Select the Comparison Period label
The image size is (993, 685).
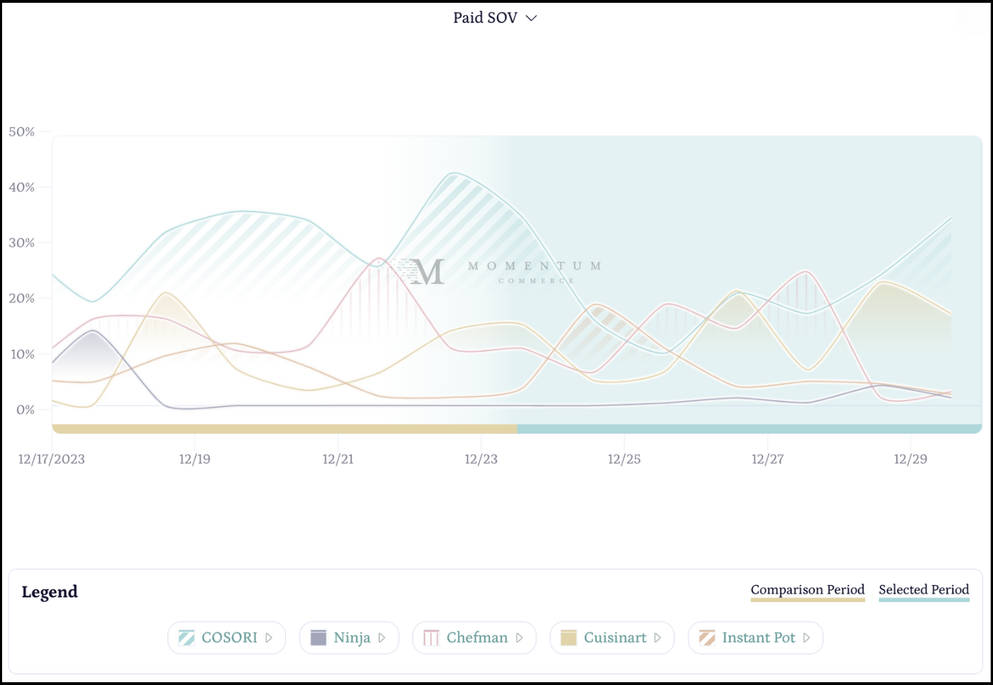pyautogui.click(x=808, y=590)
